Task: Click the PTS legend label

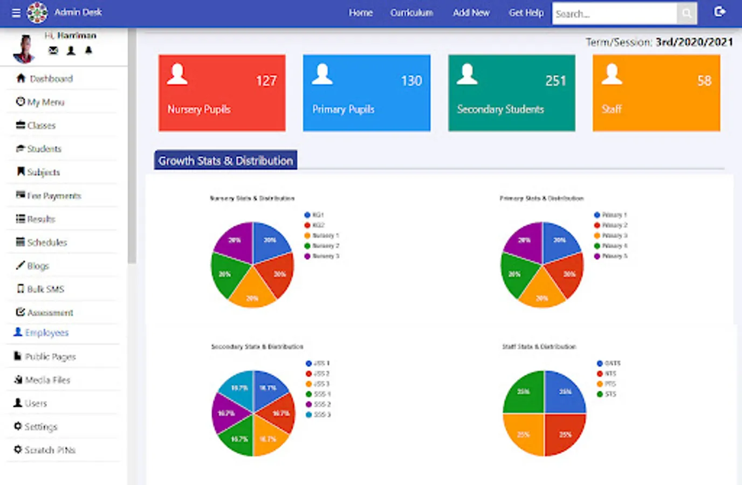Action: (x=610, y=384)
